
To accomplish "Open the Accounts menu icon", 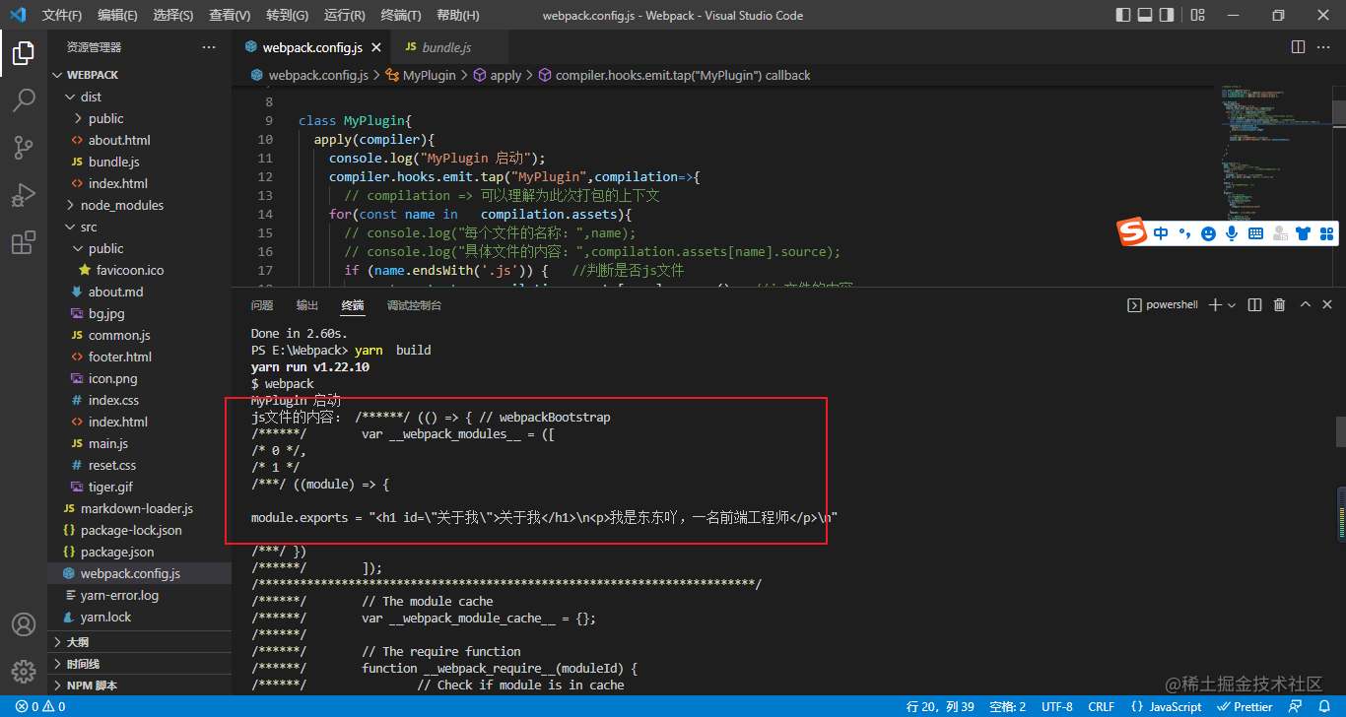I will (x=24, y=625).
